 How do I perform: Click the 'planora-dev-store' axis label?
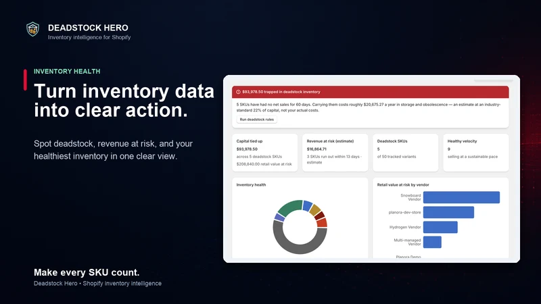point(404,212)
